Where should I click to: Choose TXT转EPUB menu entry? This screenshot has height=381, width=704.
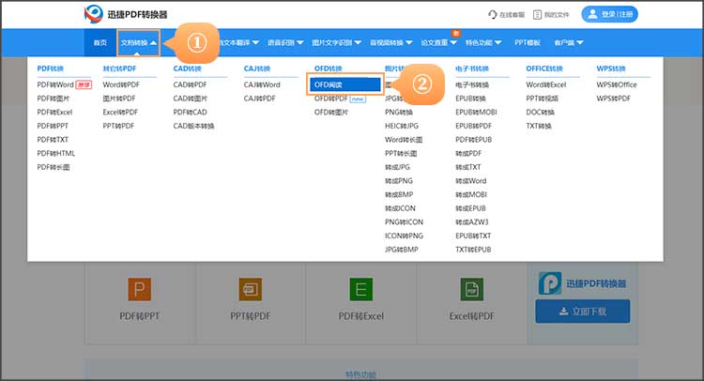pyautogui.click(x=473, y=250)
